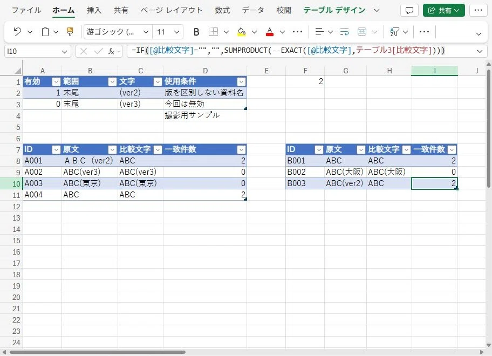Viewport: 492px width, 356px height.
Task: Click the green 共有 share button
Action: pyautogui.click(x=443, y=10)
